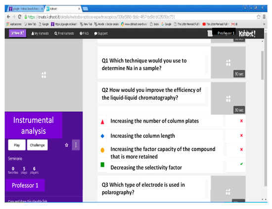The image size is (272, 209).
Task: Click the Play button
Action: point(17,145)
